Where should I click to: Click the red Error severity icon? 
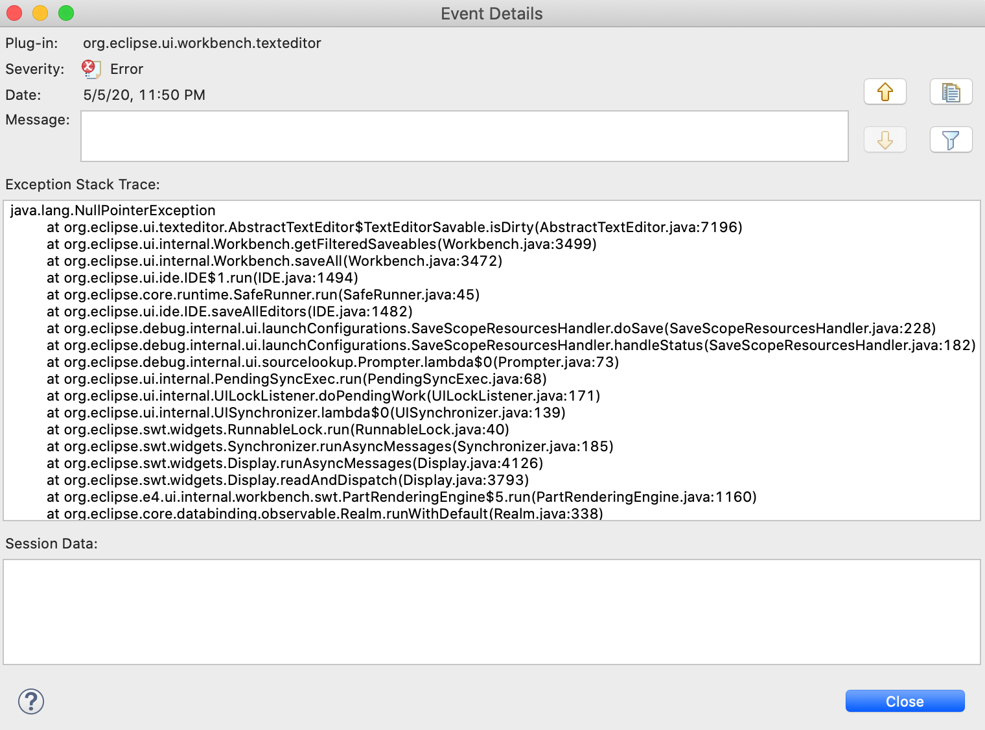tap(90, 69)
